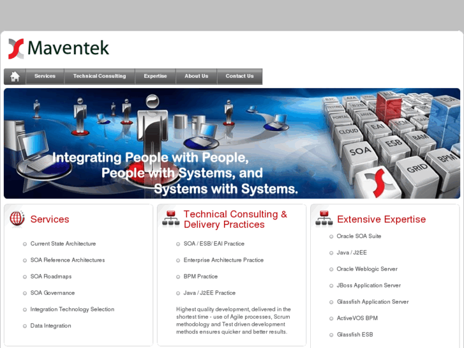Open ActiveVOS BPM link
This screenshot has height=348, width=464.
point(357,318)
